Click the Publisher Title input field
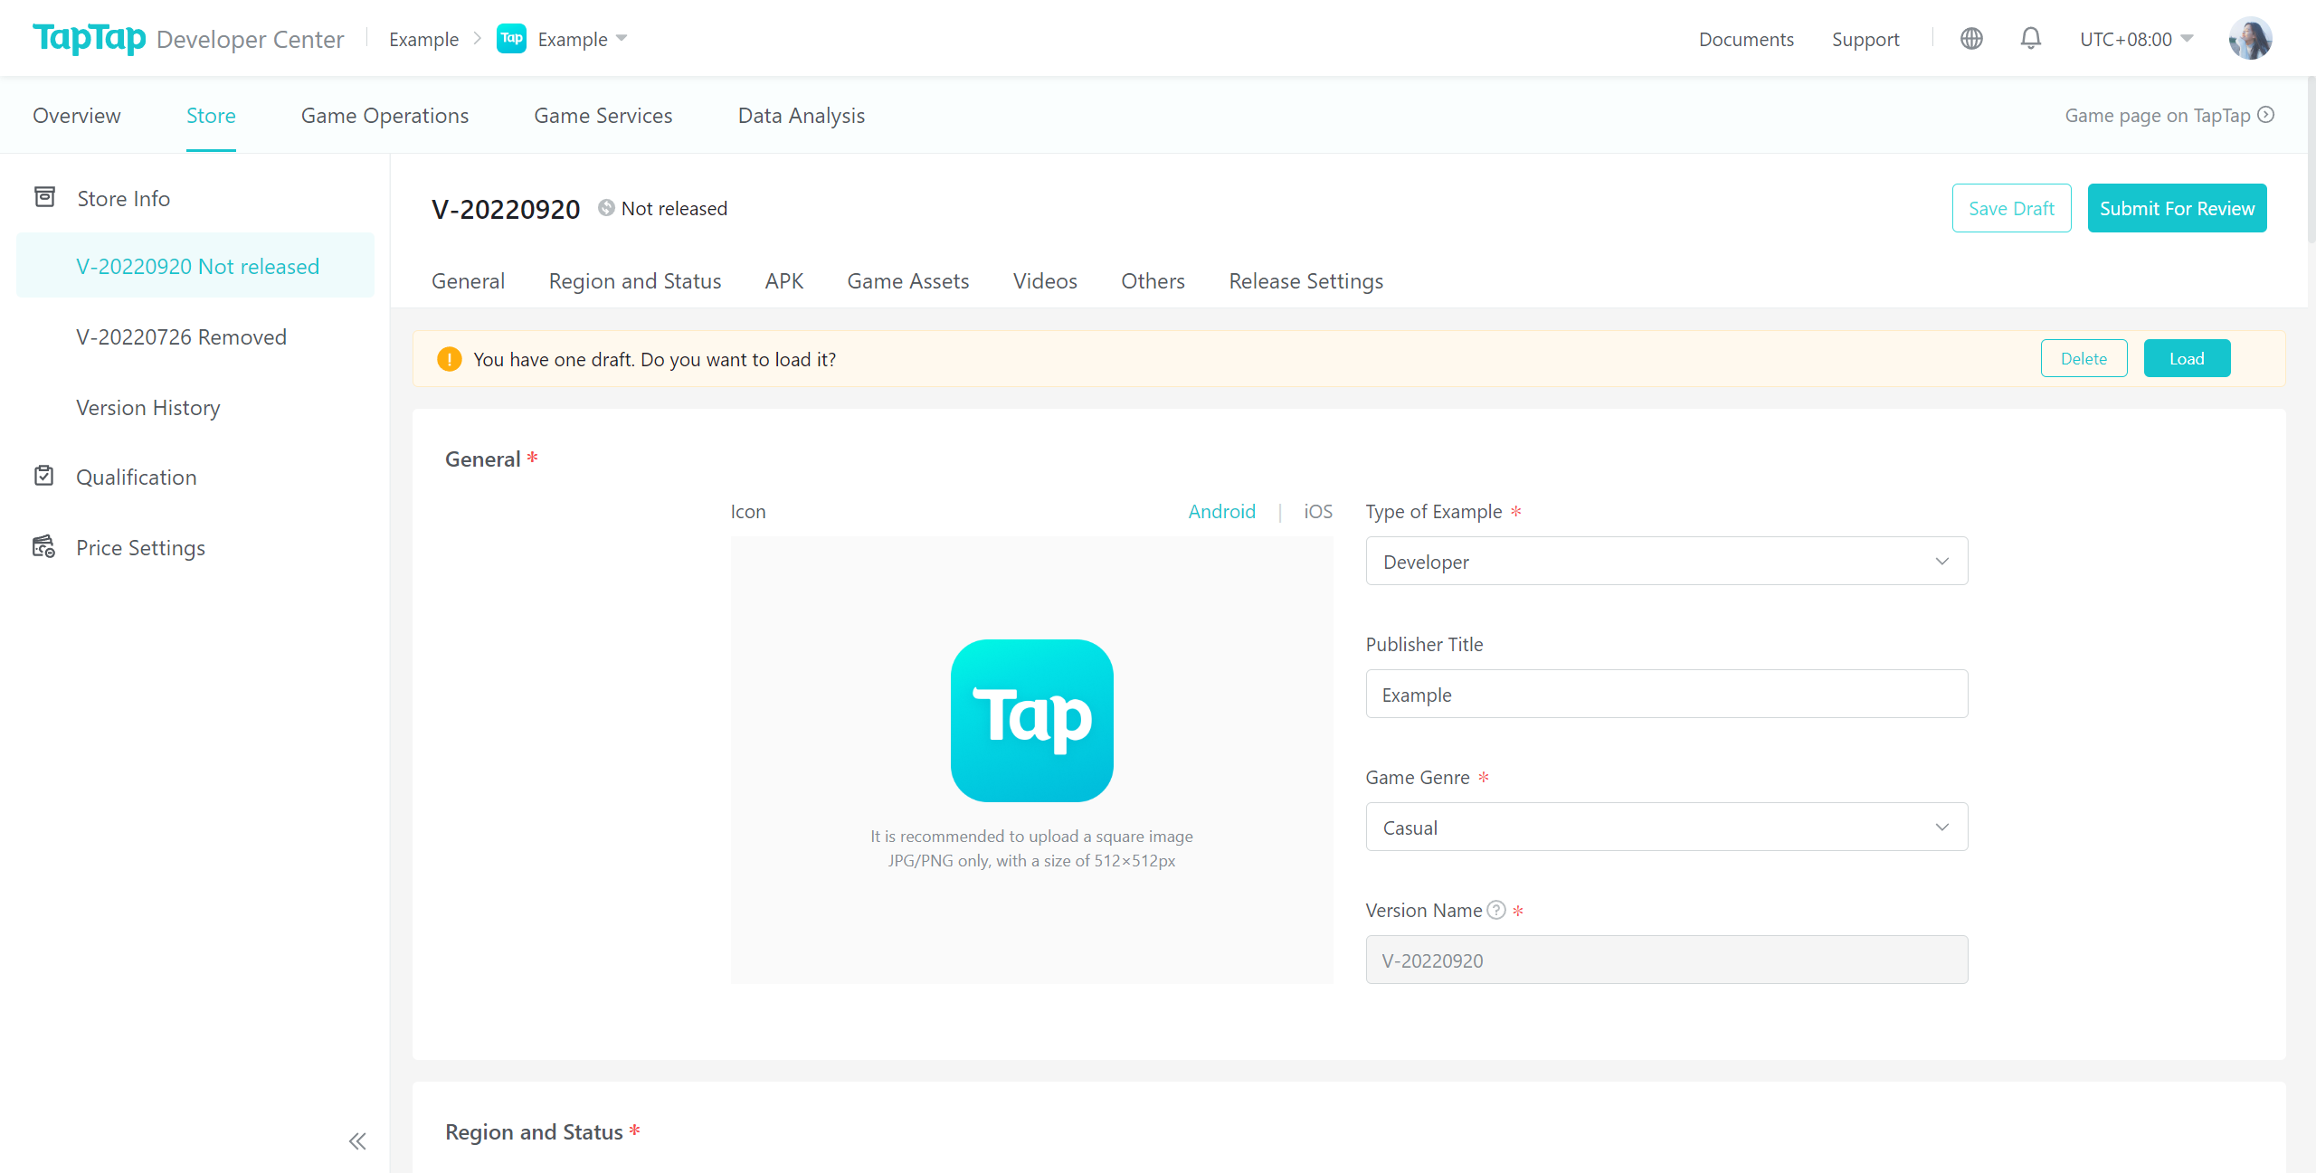 pos(1666,694)
